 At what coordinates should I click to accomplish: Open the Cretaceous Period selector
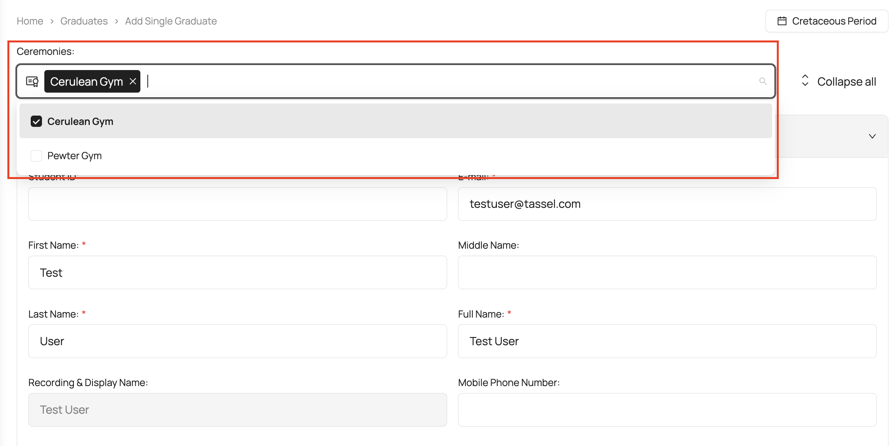(827, 21)
